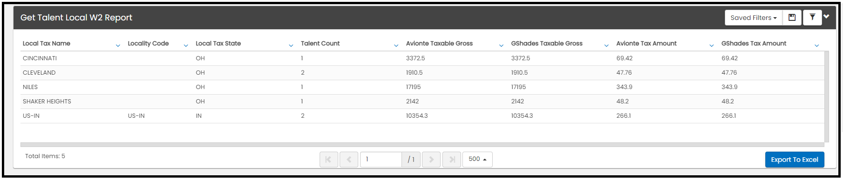Image resolution: width=843 pixels, height=179 pixels.
Task: Collapse the report panel using the header chevron
Action: [827, 17]
